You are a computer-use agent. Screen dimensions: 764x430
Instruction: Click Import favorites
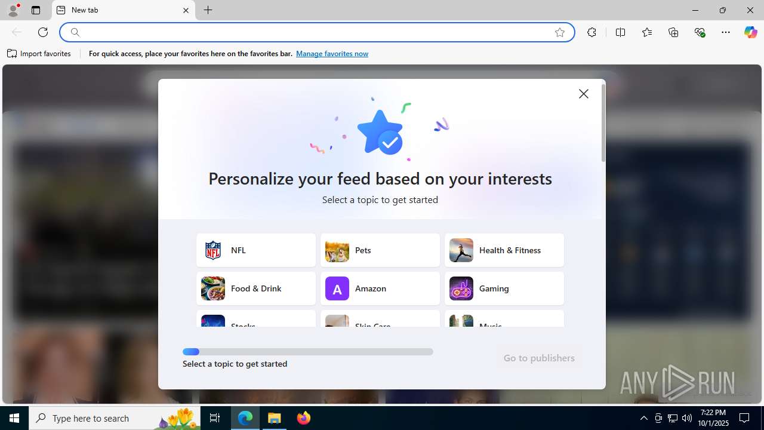pyautogui.click(x=39, y=54)
